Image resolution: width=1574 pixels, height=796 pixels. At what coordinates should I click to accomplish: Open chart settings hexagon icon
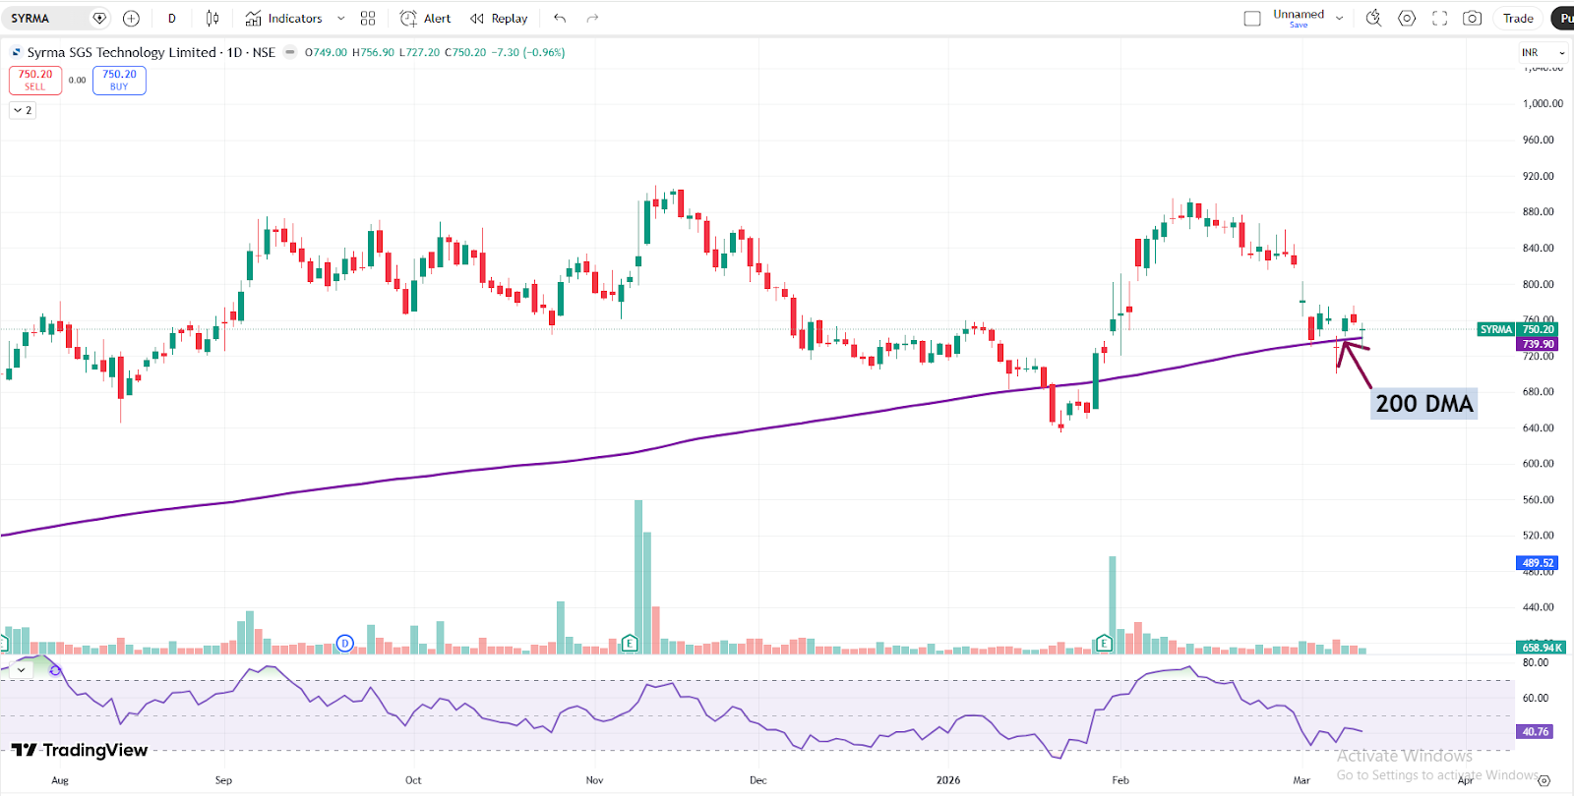pyautogui.click(x=1407, y=19)
